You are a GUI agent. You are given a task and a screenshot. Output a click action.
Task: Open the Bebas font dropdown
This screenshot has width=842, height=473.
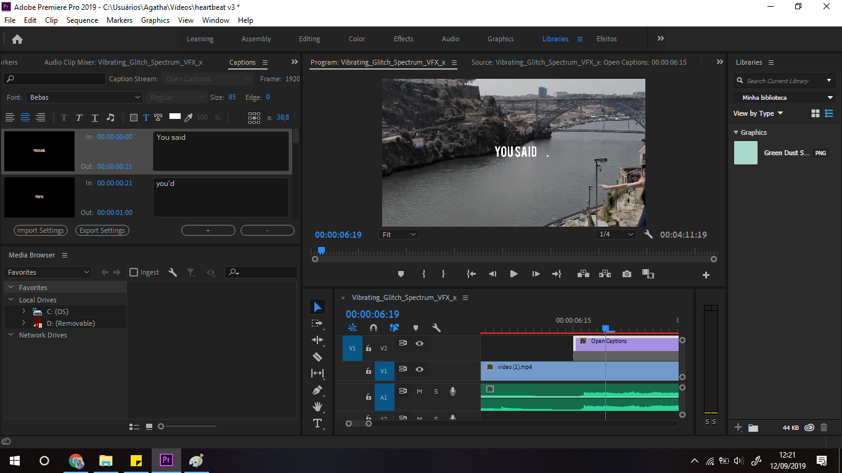click(84, 97)
